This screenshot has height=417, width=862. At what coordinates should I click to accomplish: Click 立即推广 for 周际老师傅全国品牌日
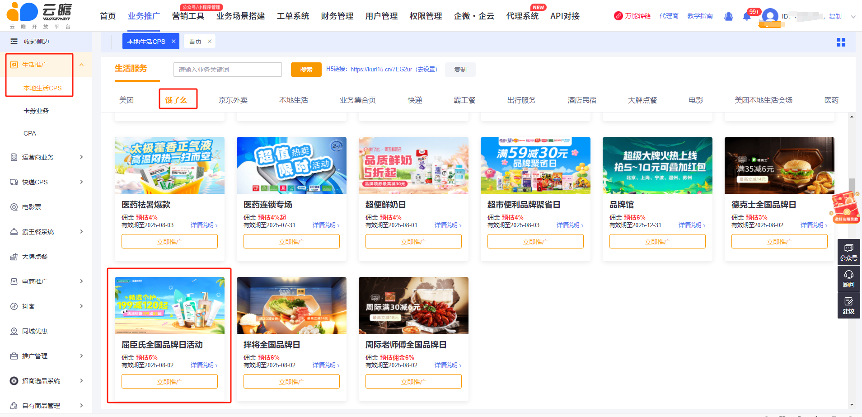click(413, 381)
